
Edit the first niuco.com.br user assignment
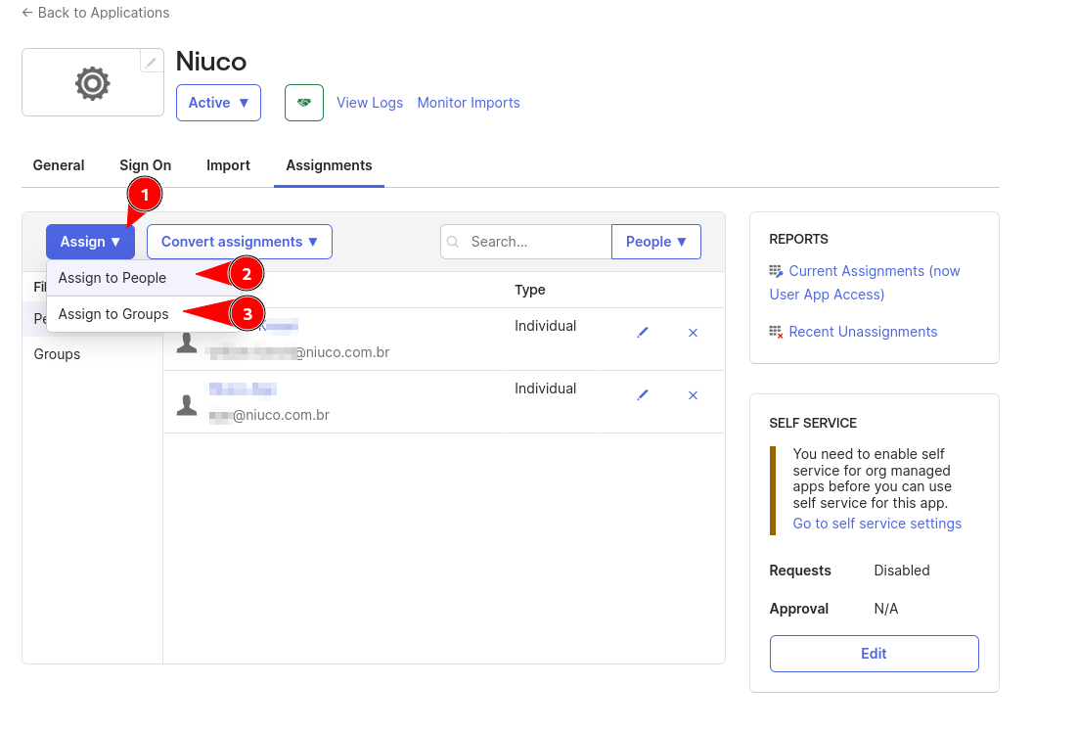642,333
